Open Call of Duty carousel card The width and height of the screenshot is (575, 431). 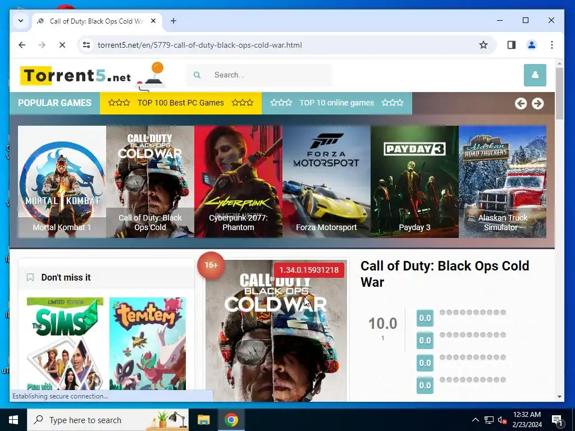pyautogui.click(x=150, y=182)
